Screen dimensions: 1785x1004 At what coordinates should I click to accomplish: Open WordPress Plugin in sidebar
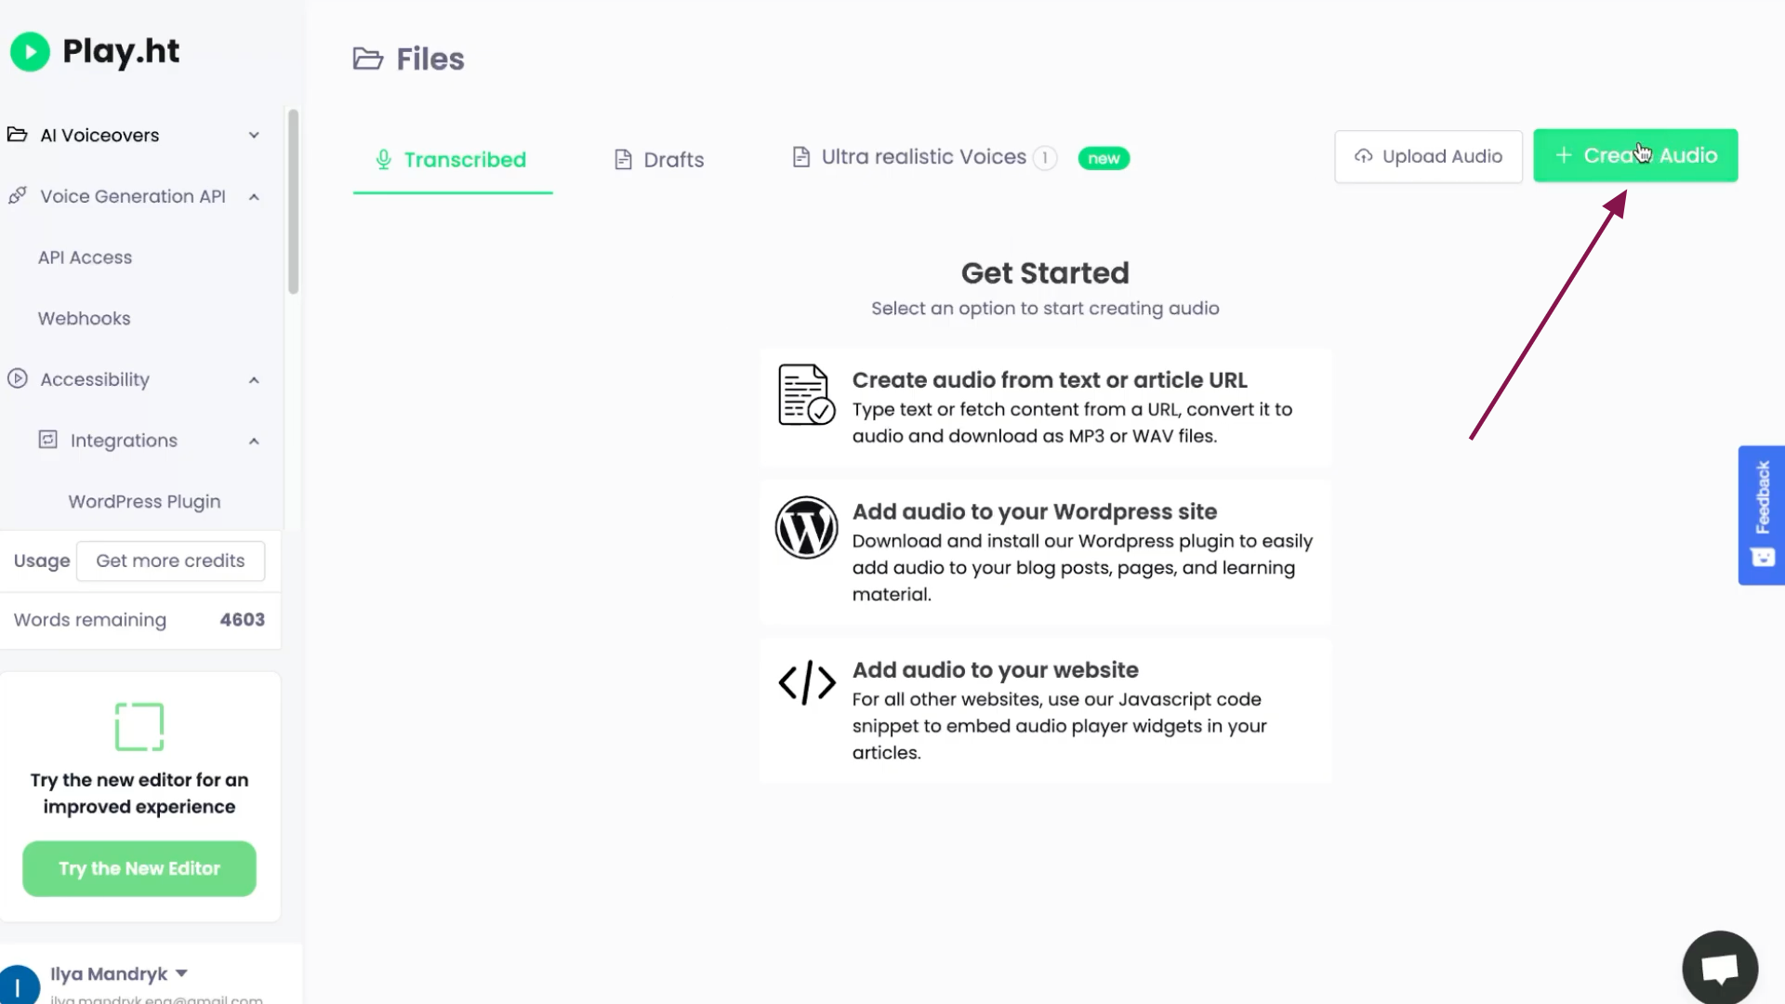tap(144, 502)
